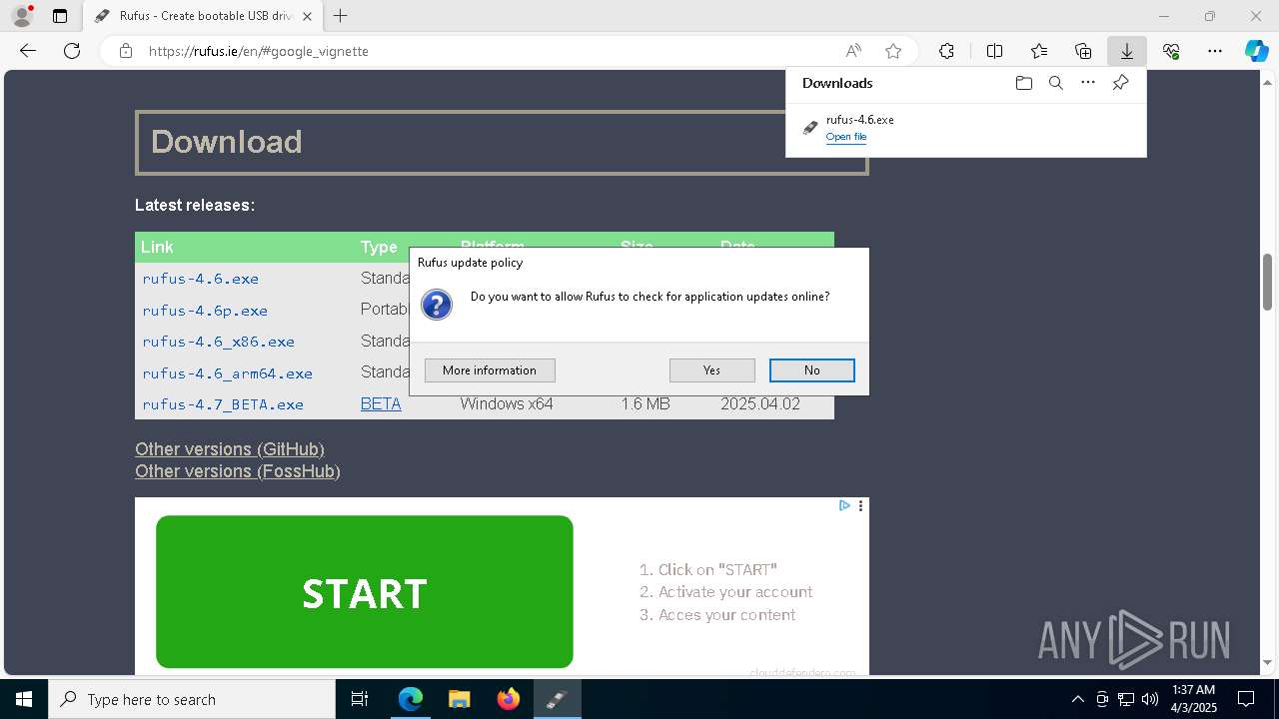Click Rufus app icon on taskbar

[x=557, y=699]
